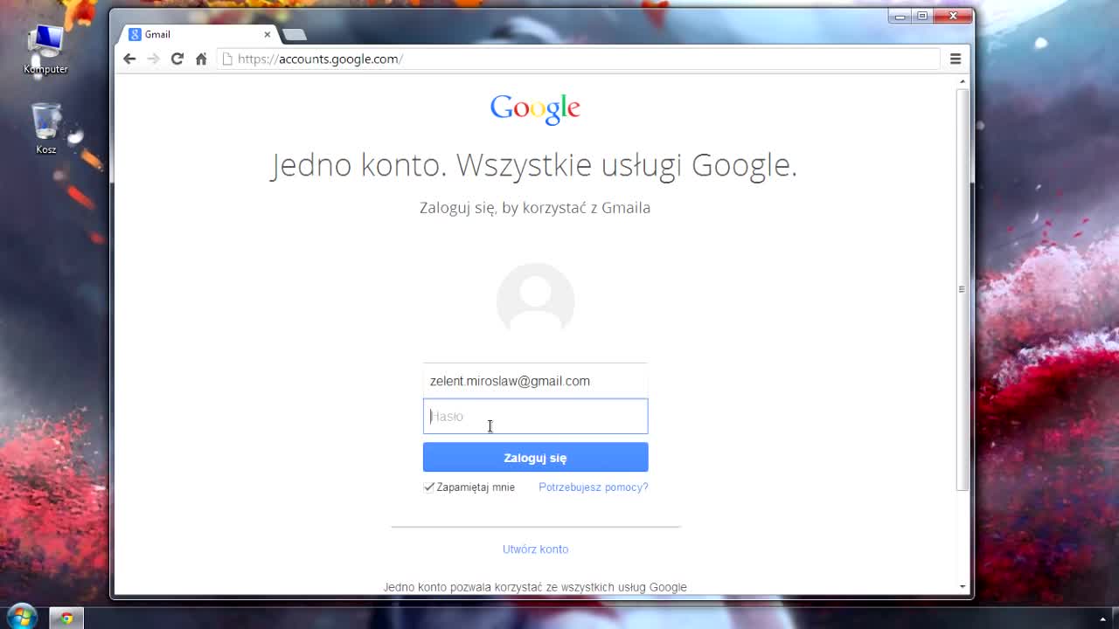Click the profile avatar placeholder
This screenshot has width=1119, height=629.
[x=535, y=299]
